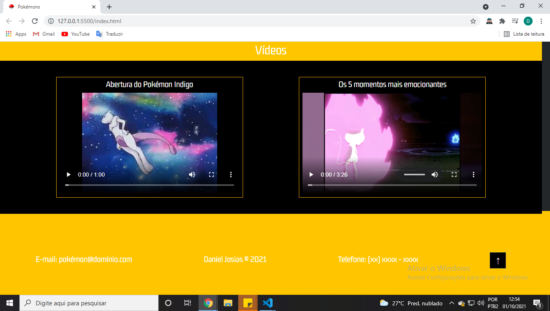550x311 pixels.
Task: Click Daniel Josias © 2021 footer text
Action: pos(235,260)
